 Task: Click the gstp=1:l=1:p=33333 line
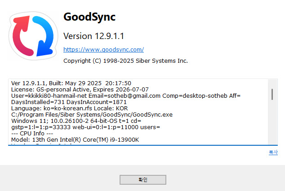coord(85,127)
